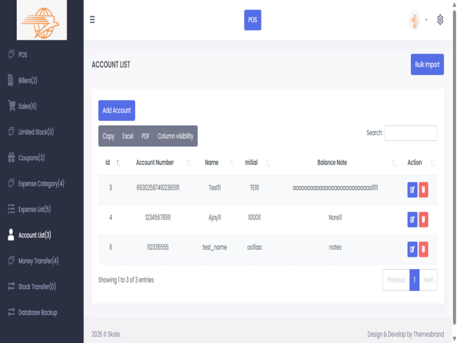457x343 pixels.
Task: Open Expense Category(4) menu item
Action: coord(42,183)
